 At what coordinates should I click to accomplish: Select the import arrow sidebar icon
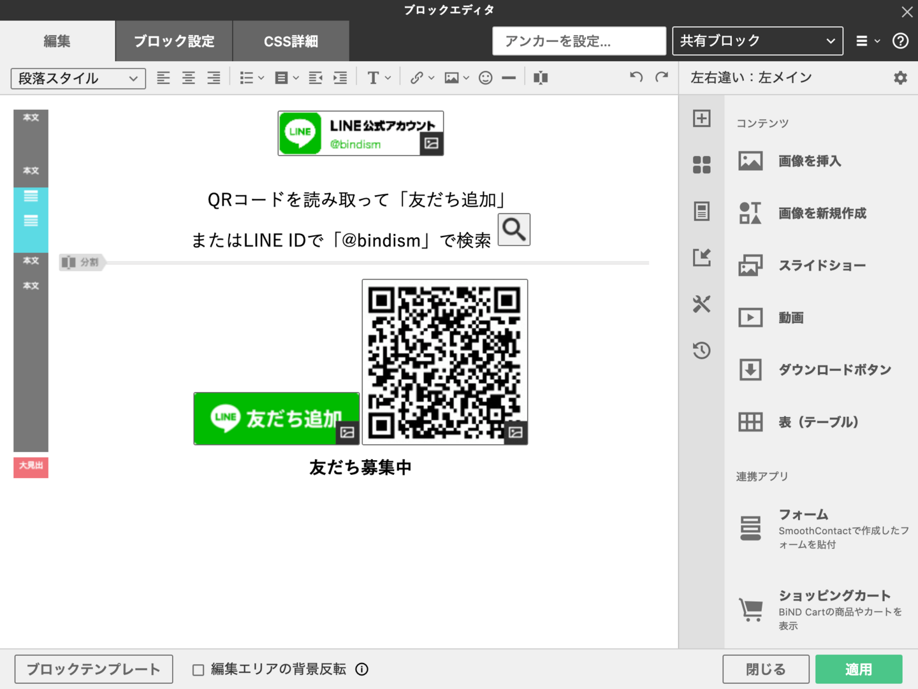coord(702,257)
